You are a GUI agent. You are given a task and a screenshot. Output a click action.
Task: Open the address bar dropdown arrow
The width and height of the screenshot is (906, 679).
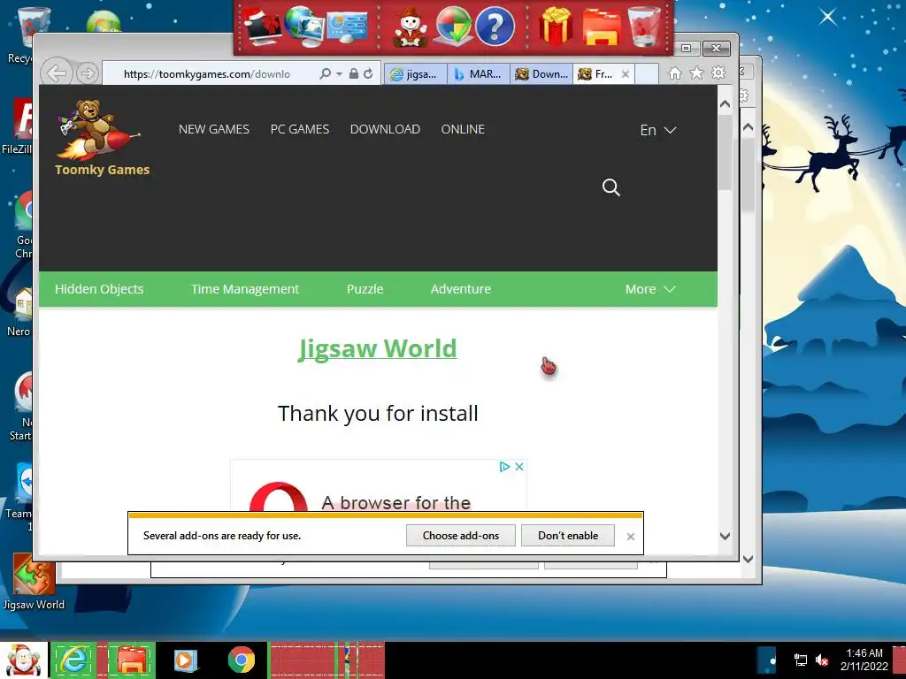tap(339, 74)
